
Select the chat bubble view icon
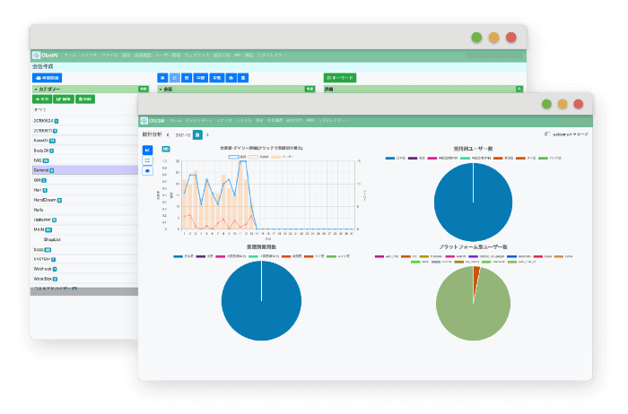click(x=147, y=171)
